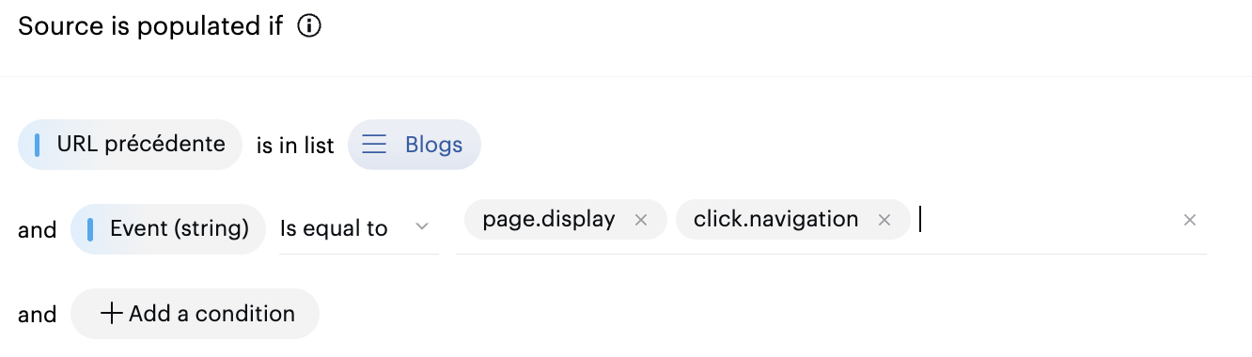Screen dimensions: 1252x357
Task: Click the plus icon in Add a condition
Action: (112, 314)
